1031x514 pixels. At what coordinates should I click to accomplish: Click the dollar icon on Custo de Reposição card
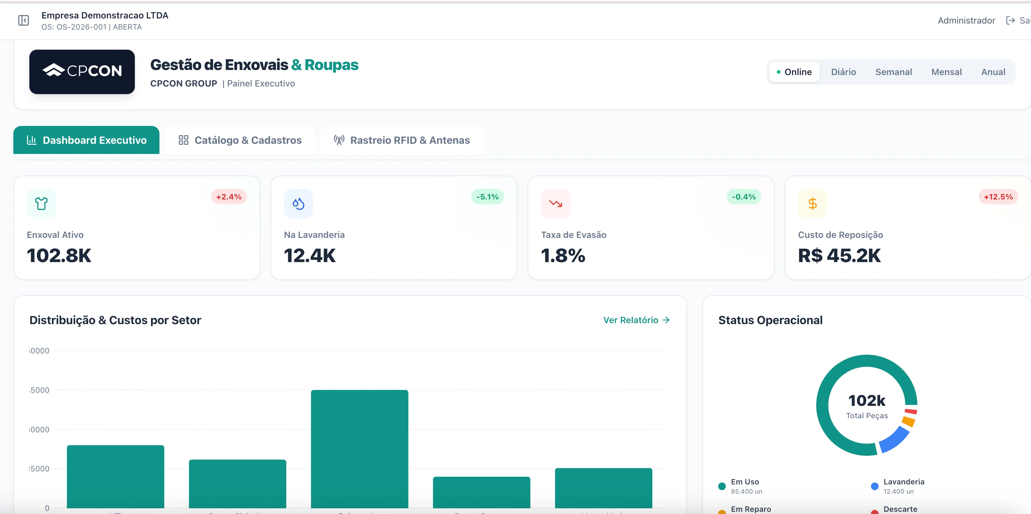point(812,203)
